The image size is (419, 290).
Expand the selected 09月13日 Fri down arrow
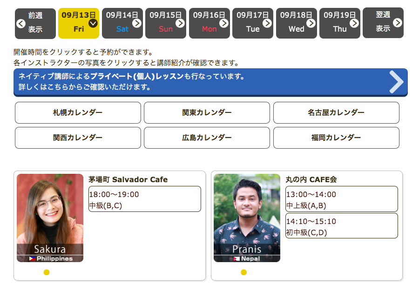coord(93,23)
